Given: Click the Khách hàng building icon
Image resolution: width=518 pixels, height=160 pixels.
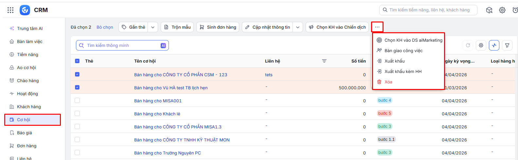Looking at the screenshot, I should point(12,107).
